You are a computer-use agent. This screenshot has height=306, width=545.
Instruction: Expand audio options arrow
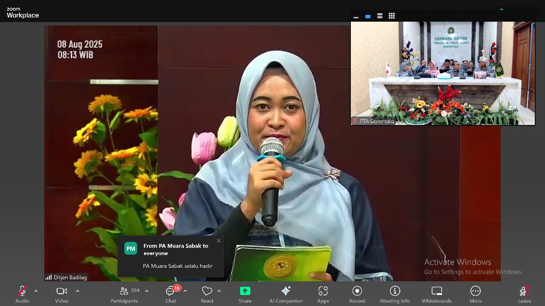[x=36, y=291]
